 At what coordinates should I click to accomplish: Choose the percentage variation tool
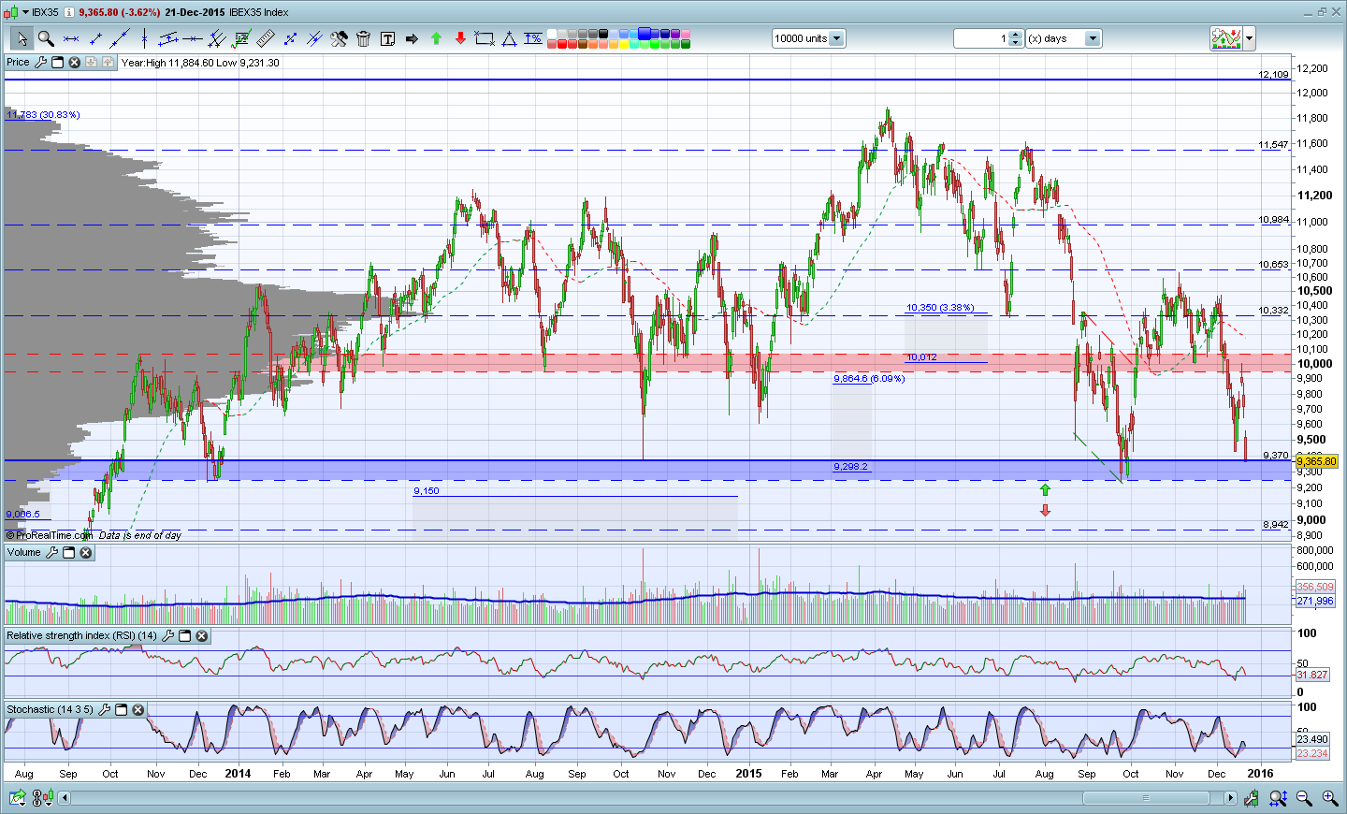click(x=533, y=38)
